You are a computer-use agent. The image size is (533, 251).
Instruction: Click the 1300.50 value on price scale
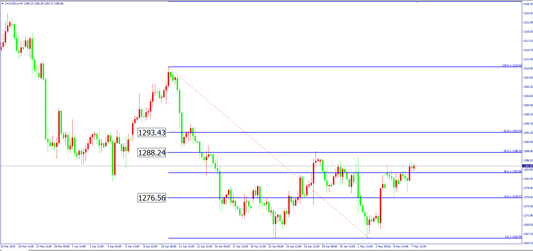pyautogui.click(x=528, y=105)
